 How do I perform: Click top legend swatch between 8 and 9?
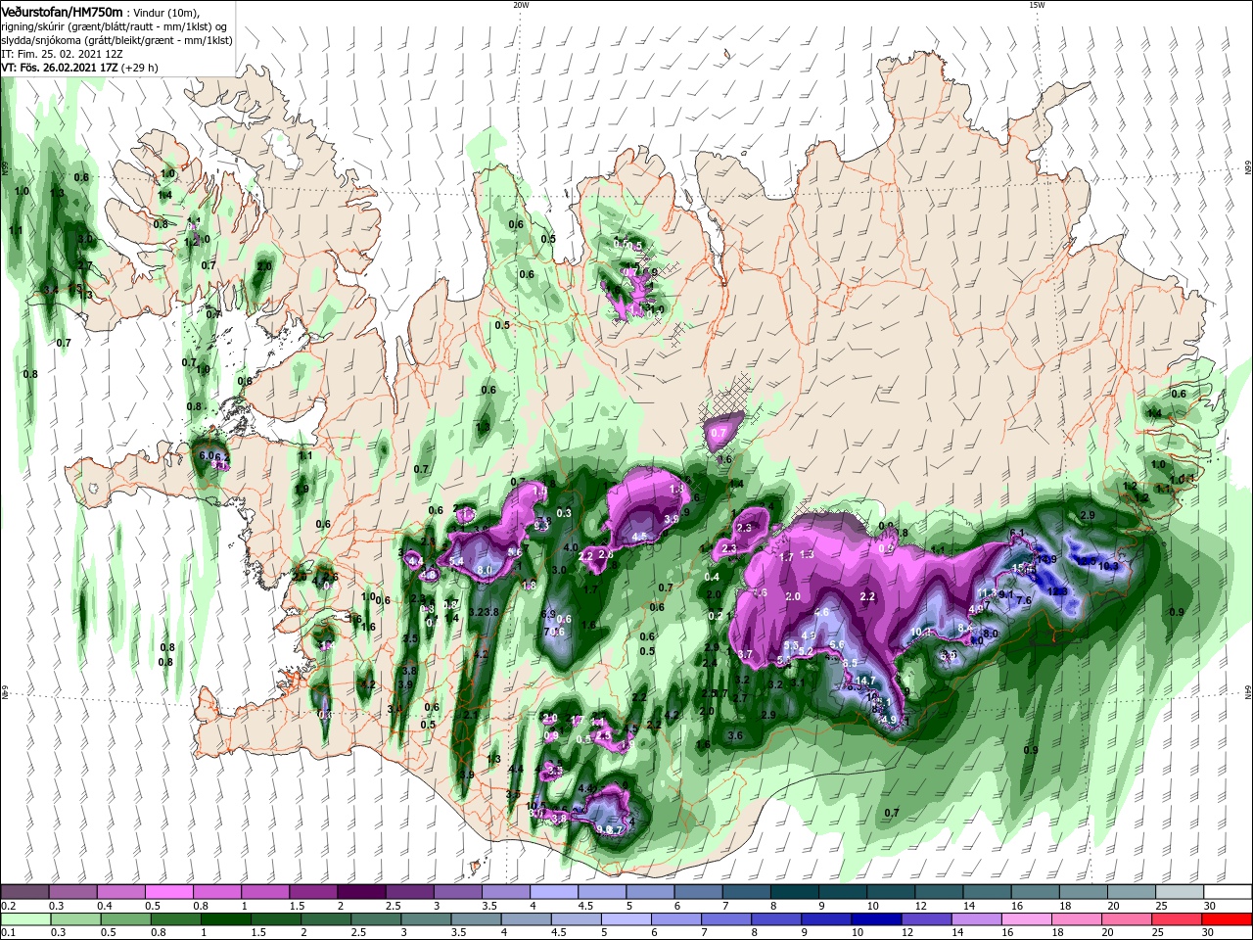[x=794, y=892]
